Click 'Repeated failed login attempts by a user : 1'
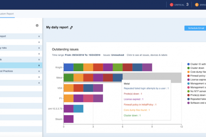 point(146,88)
